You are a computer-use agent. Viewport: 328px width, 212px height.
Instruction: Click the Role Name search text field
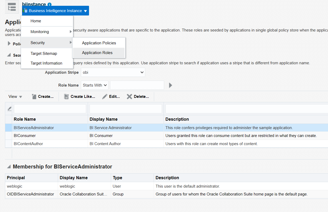(137, 85)
